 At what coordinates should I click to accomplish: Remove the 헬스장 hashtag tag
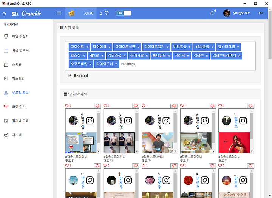84,56
